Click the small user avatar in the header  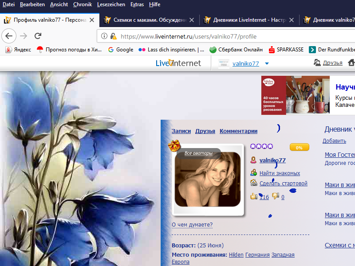pos(224,63)
